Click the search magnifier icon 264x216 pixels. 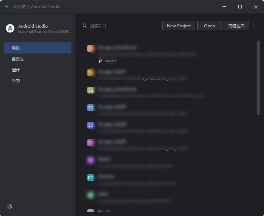85,26
